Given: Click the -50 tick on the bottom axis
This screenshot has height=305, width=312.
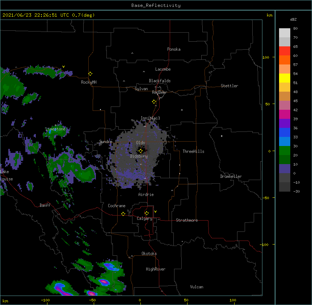Looking at the screenshot, I should [x=93, y=300].
